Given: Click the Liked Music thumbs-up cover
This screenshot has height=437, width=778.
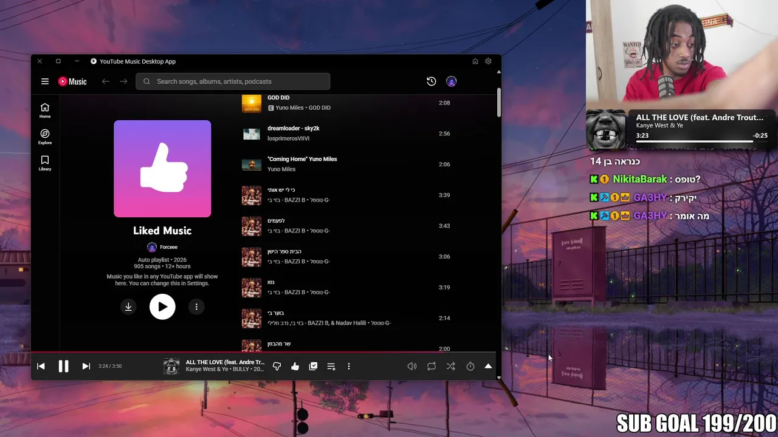Looking at the screenshot, I should coord(162,169).
